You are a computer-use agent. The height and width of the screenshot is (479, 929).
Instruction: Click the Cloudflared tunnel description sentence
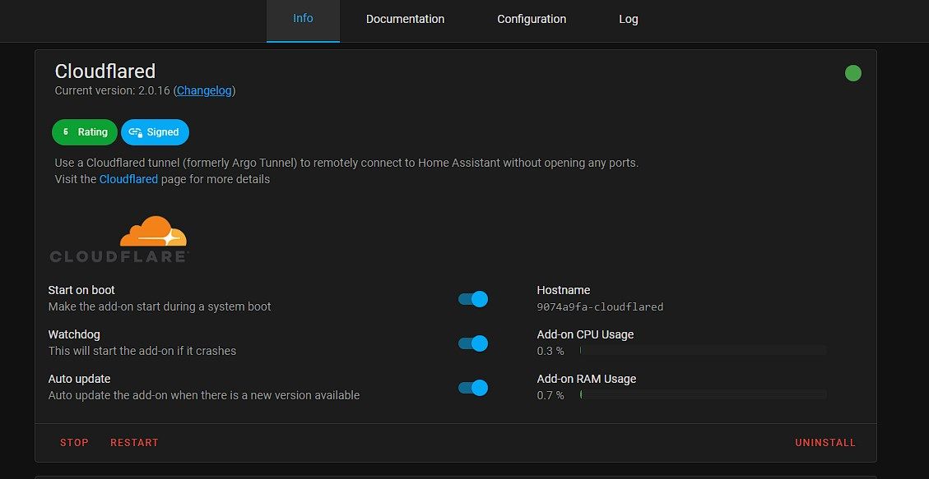click(x=346, y=163)
